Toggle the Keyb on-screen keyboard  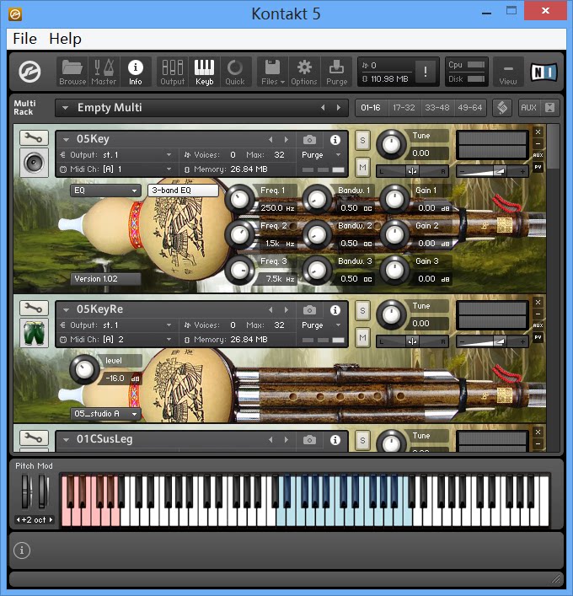(x=205, y=72)
